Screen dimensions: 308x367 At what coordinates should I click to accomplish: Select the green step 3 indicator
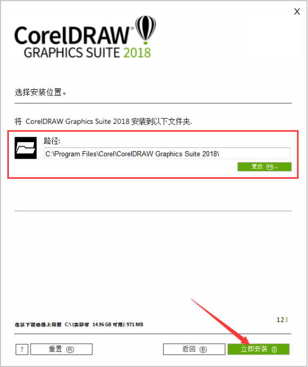click(x=286, y=320)
